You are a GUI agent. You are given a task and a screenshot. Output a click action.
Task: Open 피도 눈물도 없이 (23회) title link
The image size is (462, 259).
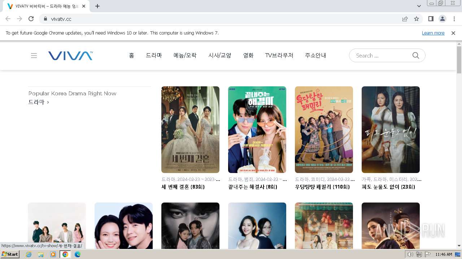tap(388, 187)
